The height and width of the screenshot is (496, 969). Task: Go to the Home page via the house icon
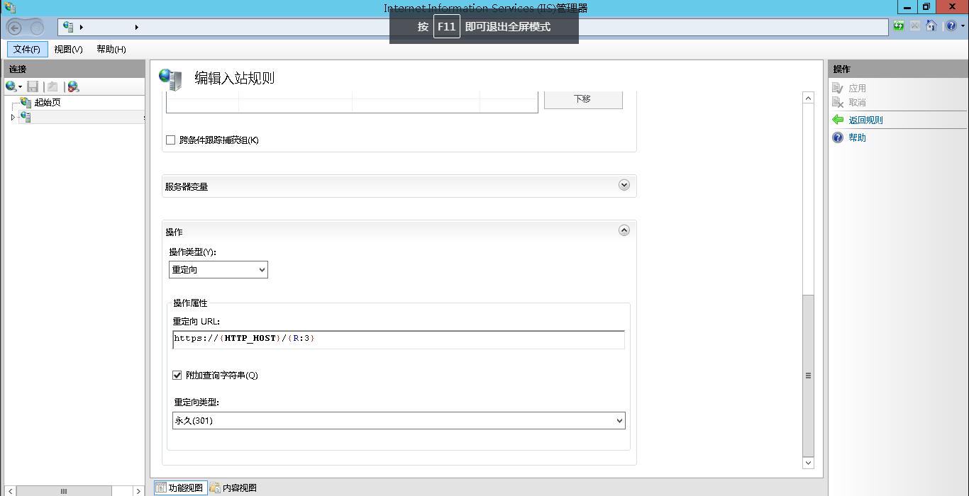coord(931,26)
